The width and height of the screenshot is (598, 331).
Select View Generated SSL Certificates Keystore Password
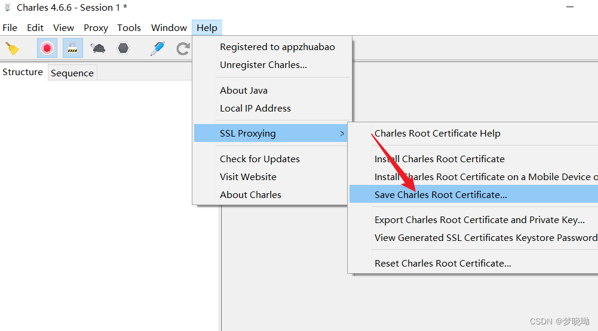tap(474, 238)
